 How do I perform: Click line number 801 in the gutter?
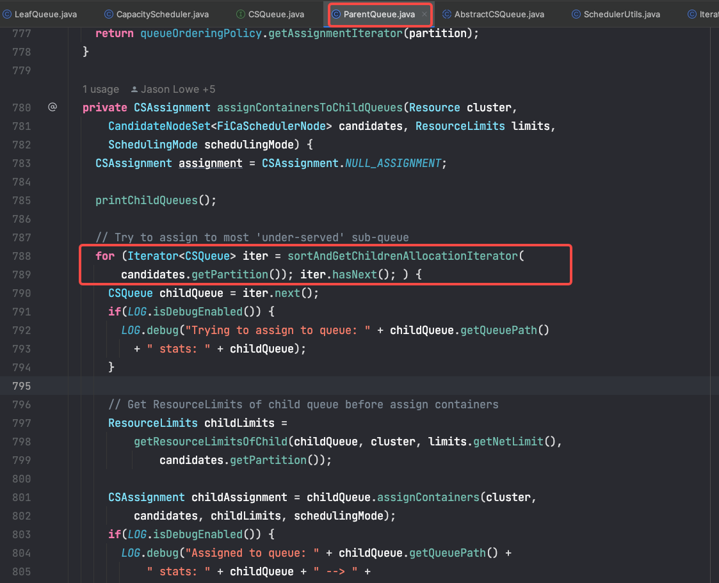21,497
